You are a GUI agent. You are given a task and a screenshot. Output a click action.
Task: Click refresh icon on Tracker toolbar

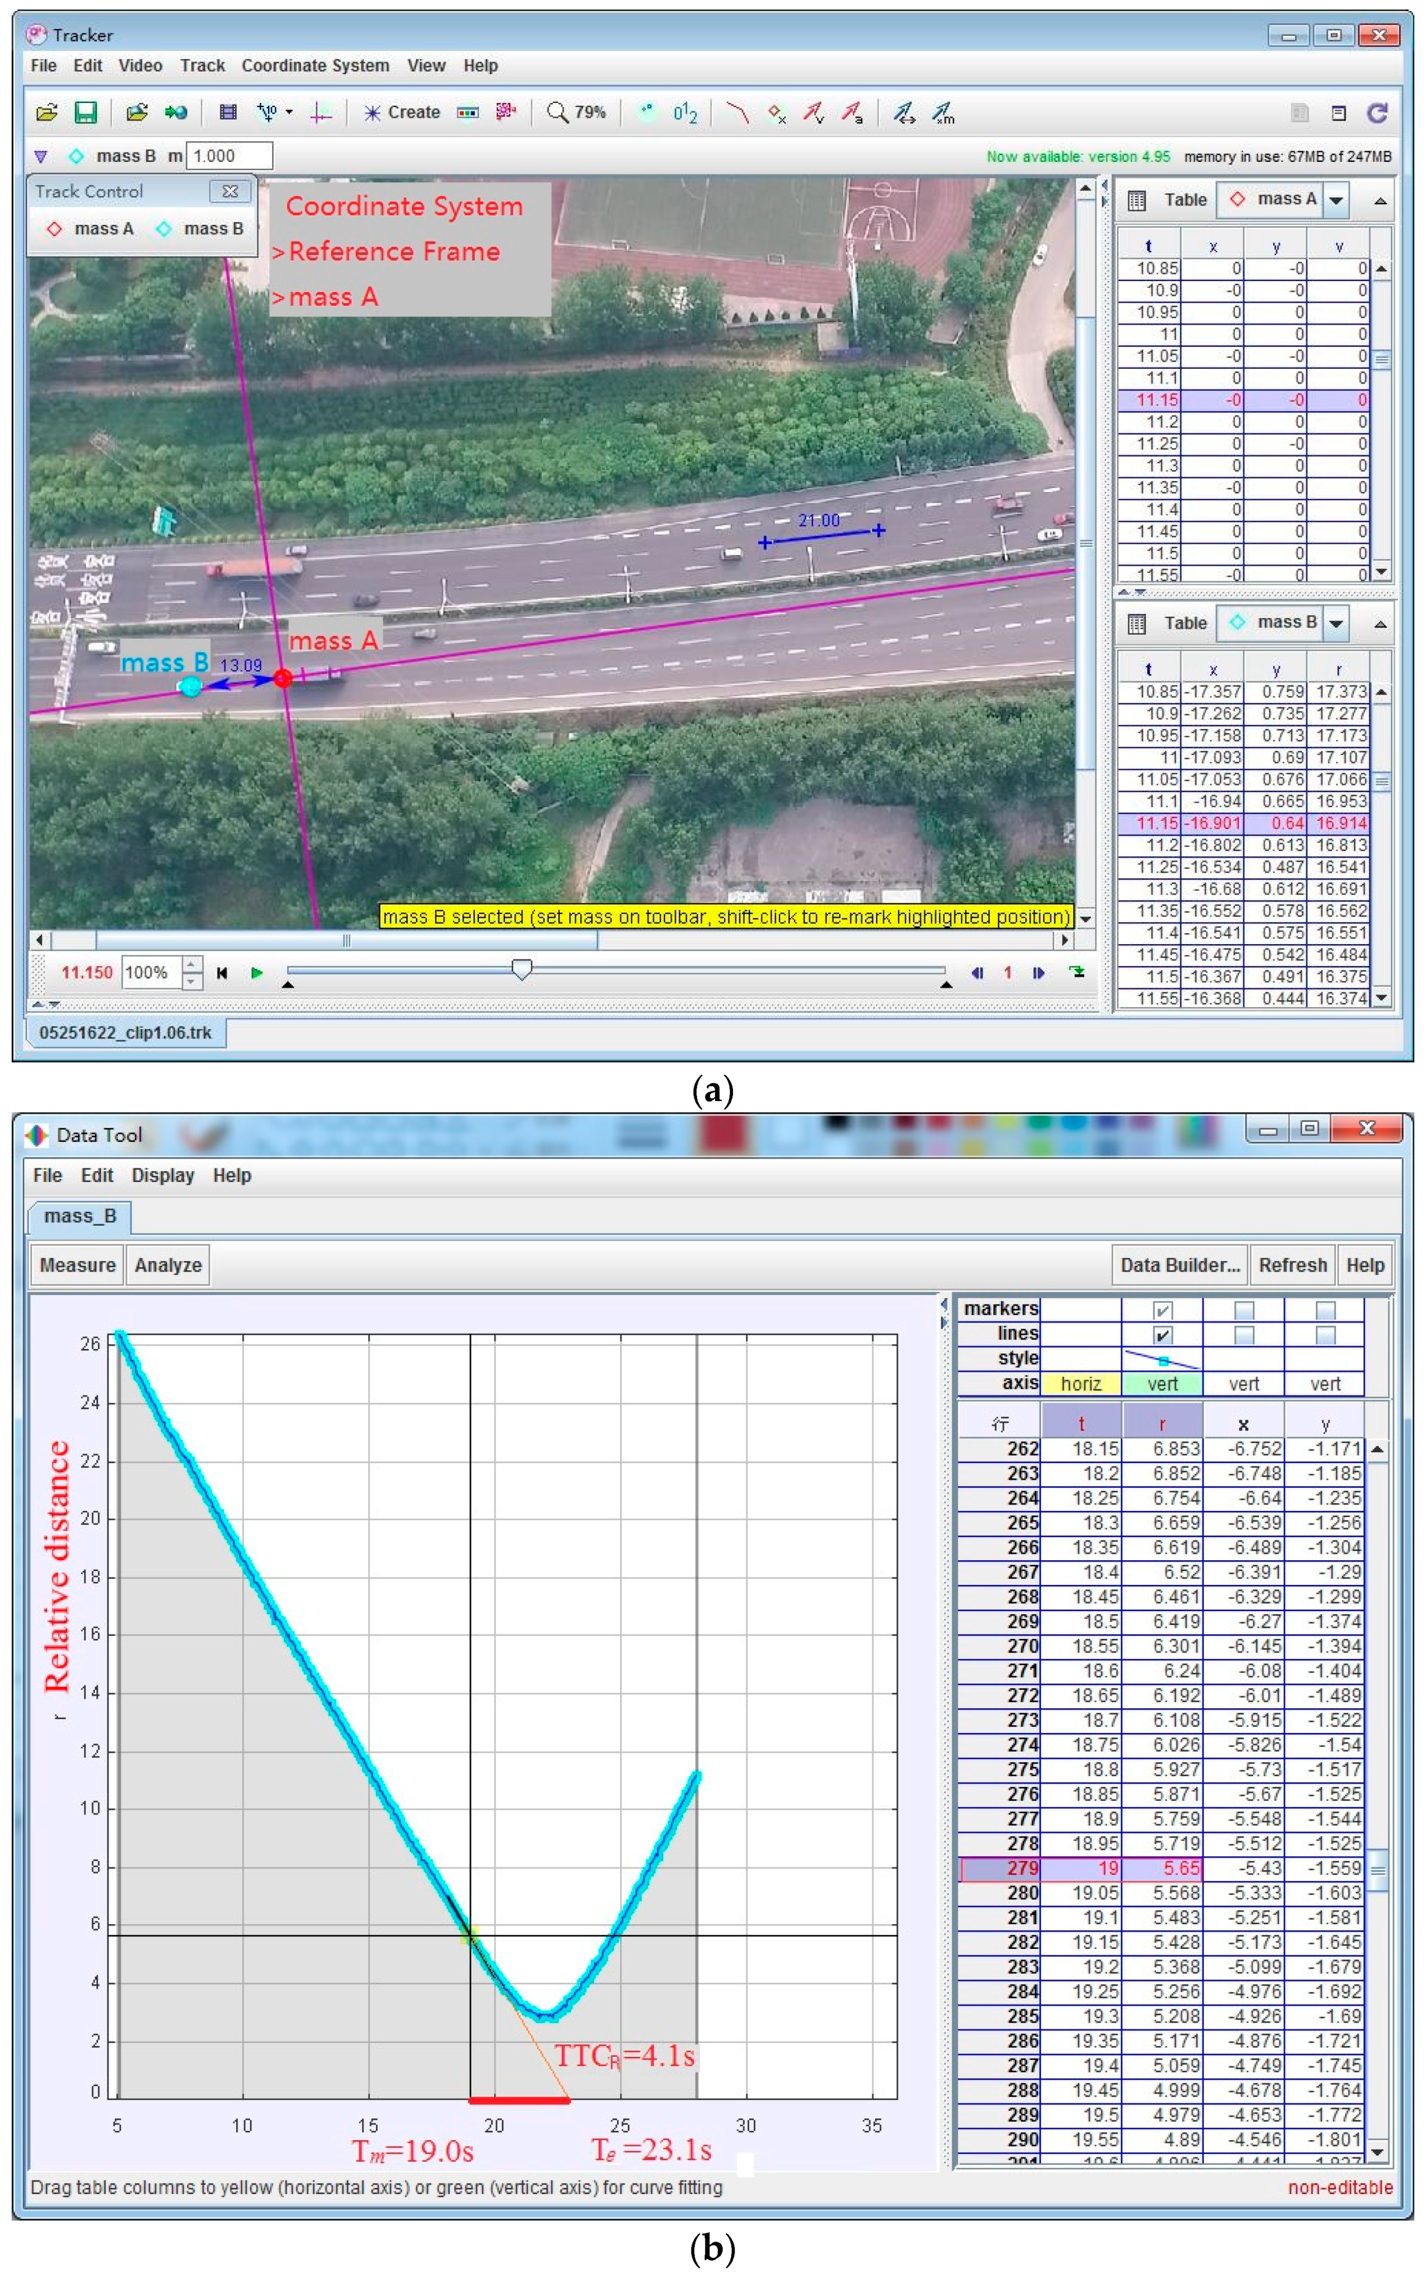click(x=1377, y=113)
